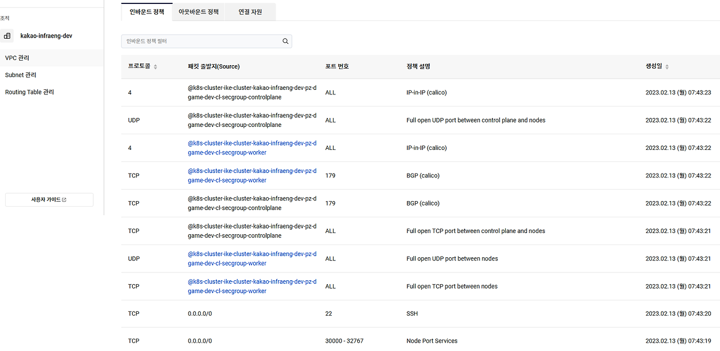Focus the 인바운드 정책 필터 search field
The width and height of the screenshot is (720, 351).
pyautogui.click(x=206, y=41)
